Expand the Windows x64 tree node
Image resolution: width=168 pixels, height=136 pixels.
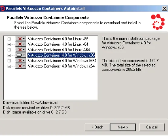(x=9, y=66)
